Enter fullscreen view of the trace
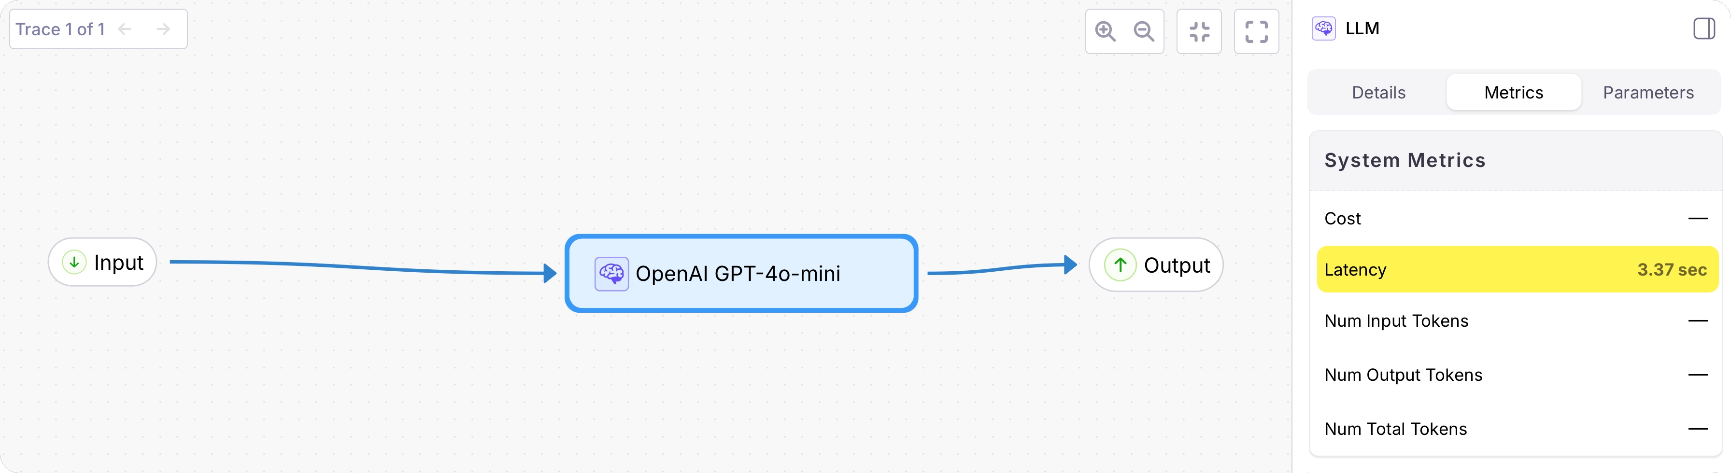 point(1257,31)
